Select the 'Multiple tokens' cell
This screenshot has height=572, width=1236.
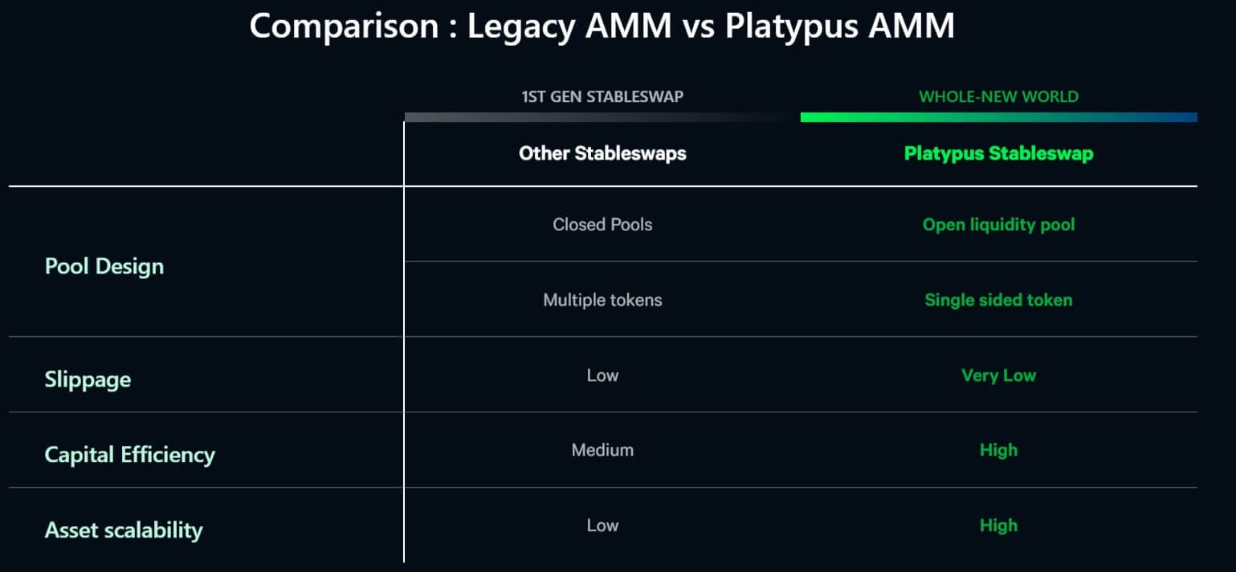point(602,300)
